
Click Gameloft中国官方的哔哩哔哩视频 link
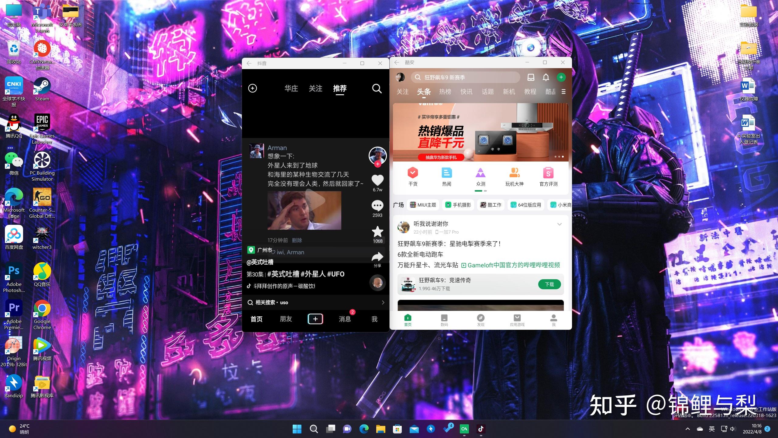click(x=511, y=265)
